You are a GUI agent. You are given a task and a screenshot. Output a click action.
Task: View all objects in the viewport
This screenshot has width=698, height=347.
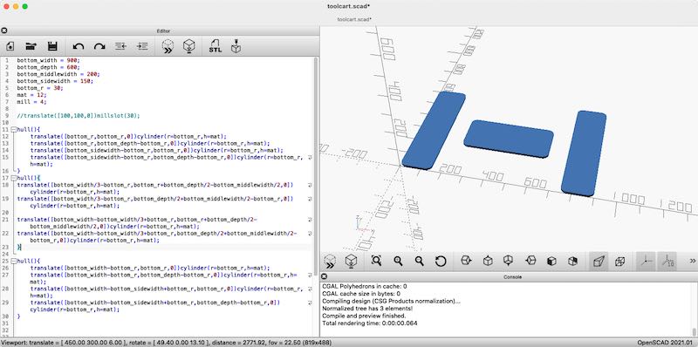377,262
